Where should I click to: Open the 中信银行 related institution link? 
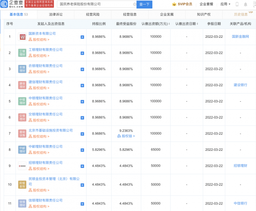point(240,203)
